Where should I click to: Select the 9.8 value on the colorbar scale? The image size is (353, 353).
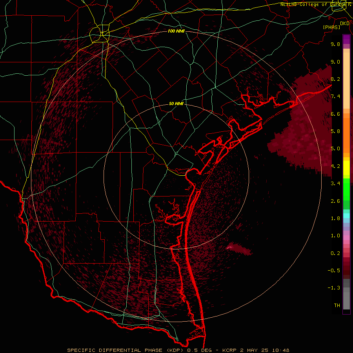pyautogui.click(x=335, y=44)
